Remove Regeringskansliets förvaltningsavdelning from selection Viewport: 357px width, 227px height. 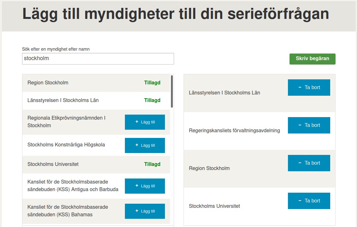(x=309, y=125)
